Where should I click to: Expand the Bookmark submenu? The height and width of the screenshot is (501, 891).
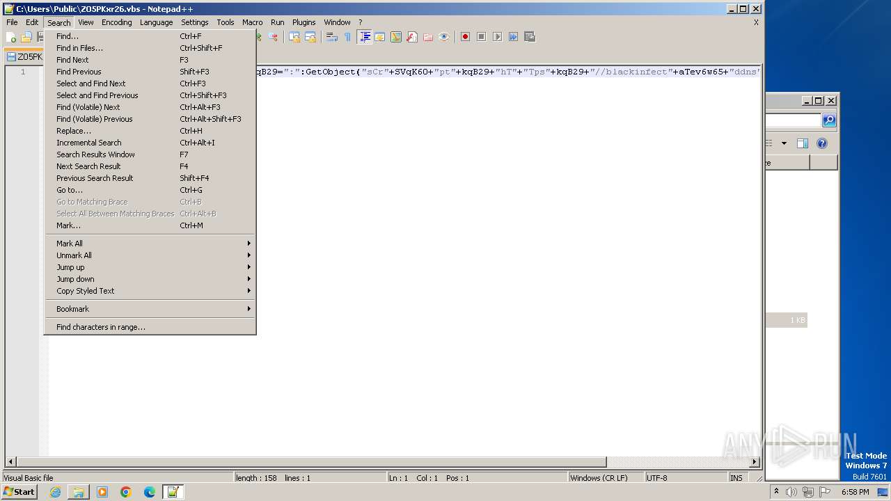pyautogui.click(x=150, y=309)
